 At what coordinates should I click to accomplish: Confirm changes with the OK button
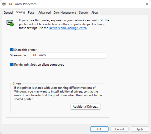pos(99,129)
